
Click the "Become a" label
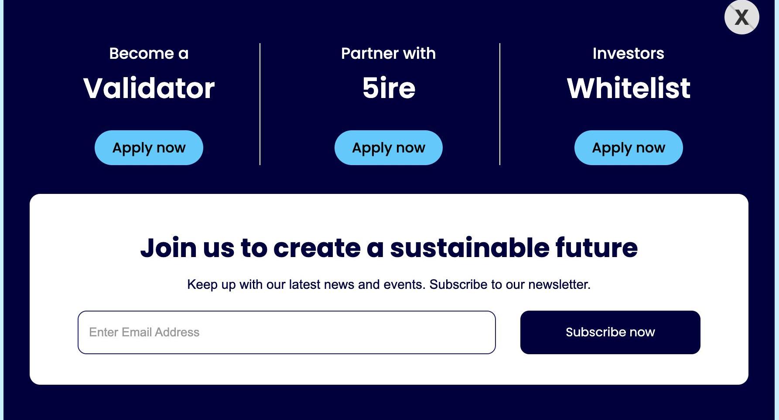tap(149, 54)
